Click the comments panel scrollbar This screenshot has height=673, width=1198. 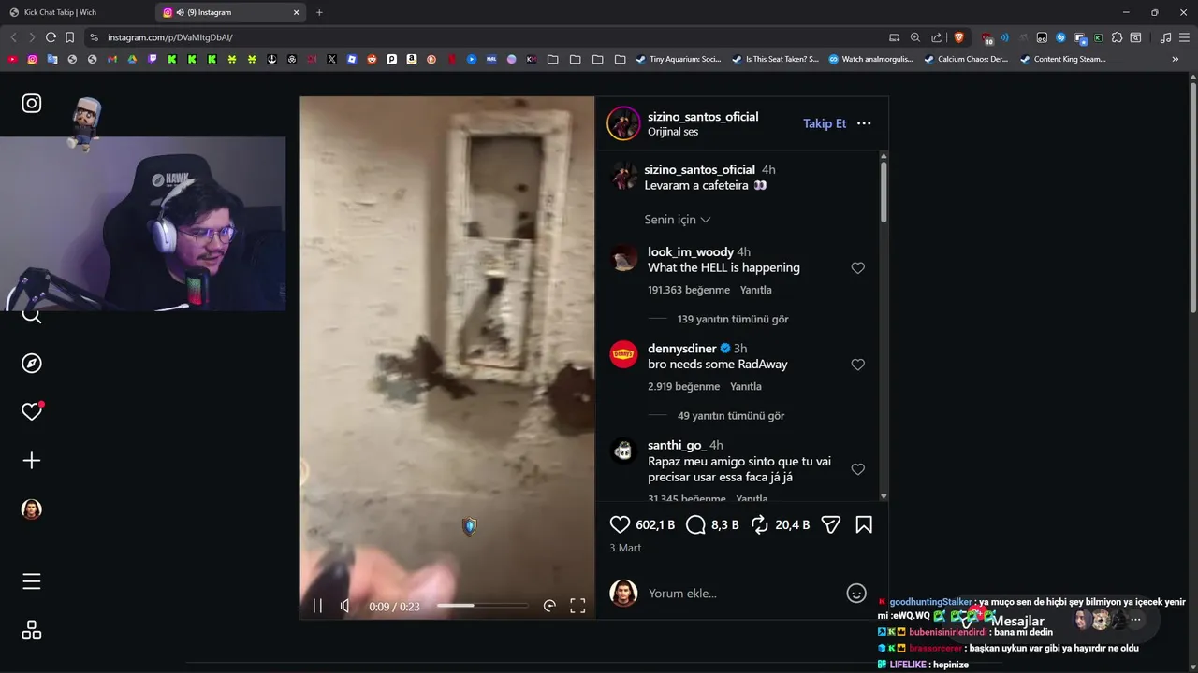[884, 192]
